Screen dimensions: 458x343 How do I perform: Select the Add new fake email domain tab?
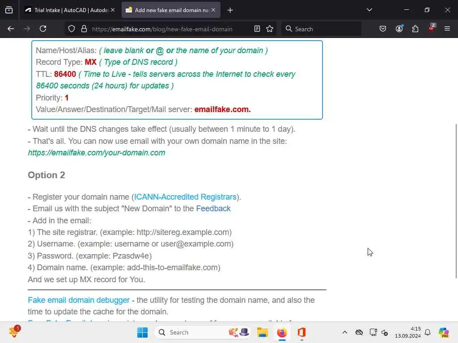tap(171, 10)
